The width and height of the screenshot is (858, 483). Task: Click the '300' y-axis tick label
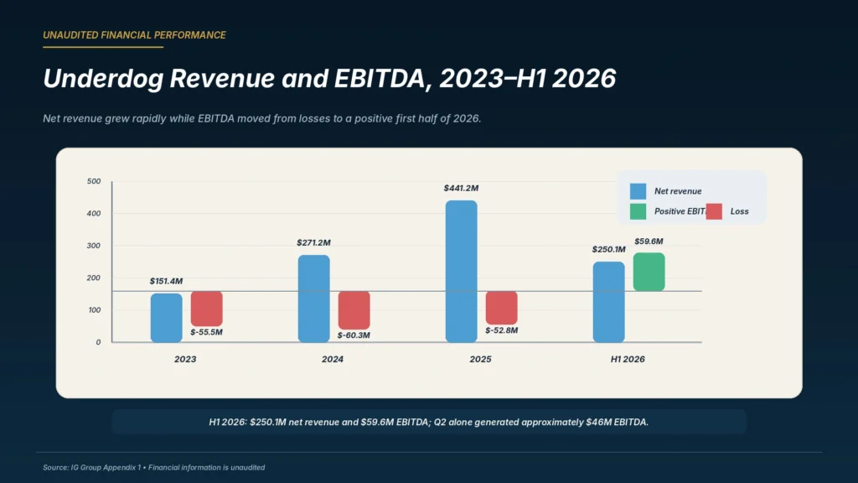pos(94,246)
